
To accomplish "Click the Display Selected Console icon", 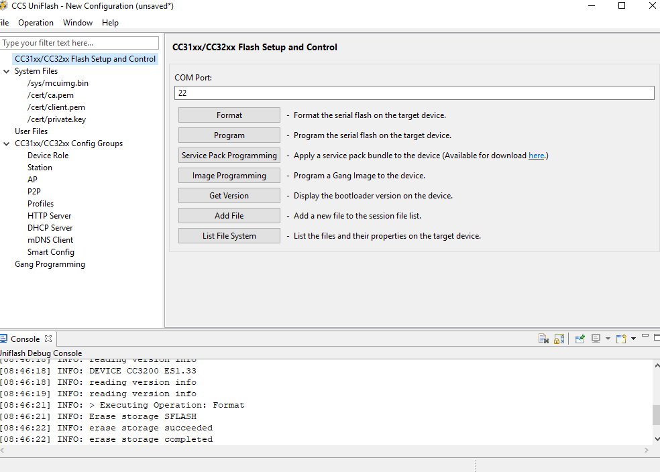I will coord(596,339).
